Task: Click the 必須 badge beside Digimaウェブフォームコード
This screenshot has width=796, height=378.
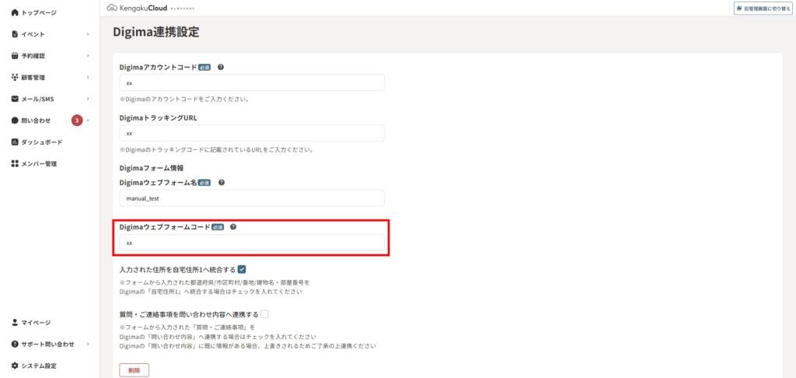Action: (x=218, y=228)
